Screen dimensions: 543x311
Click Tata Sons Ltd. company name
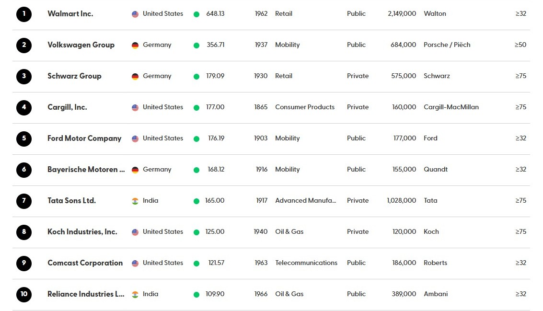(72, 200)
